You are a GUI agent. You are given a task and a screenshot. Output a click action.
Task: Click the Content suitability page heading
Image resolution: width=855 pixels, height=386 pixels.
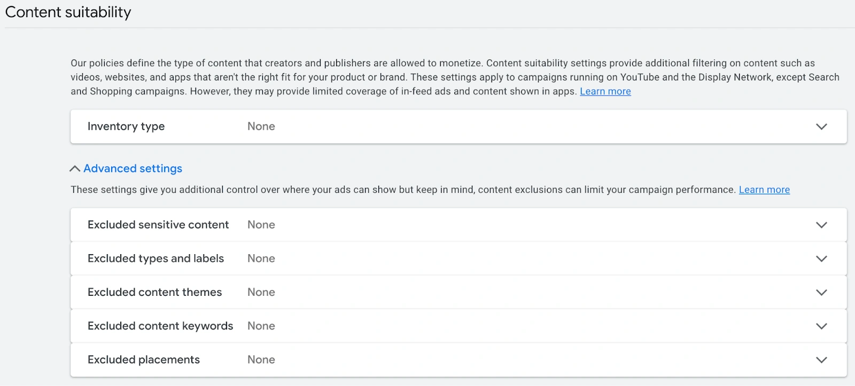click(68, 12)
